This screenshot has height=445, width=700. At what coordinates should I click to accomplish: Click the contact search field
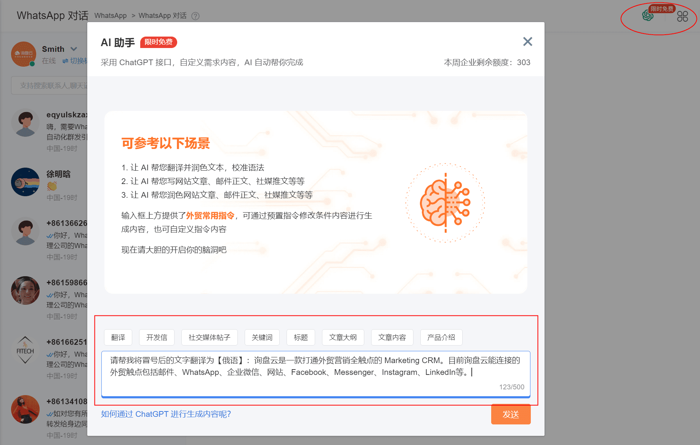pos(50,86)
